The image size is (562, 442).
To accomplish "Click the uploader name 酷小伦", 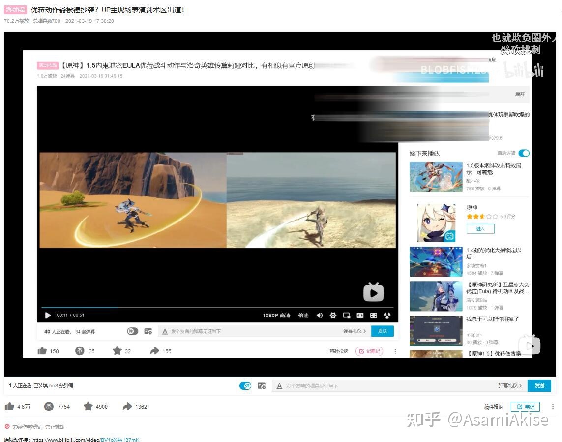I will tap(473, 181).
